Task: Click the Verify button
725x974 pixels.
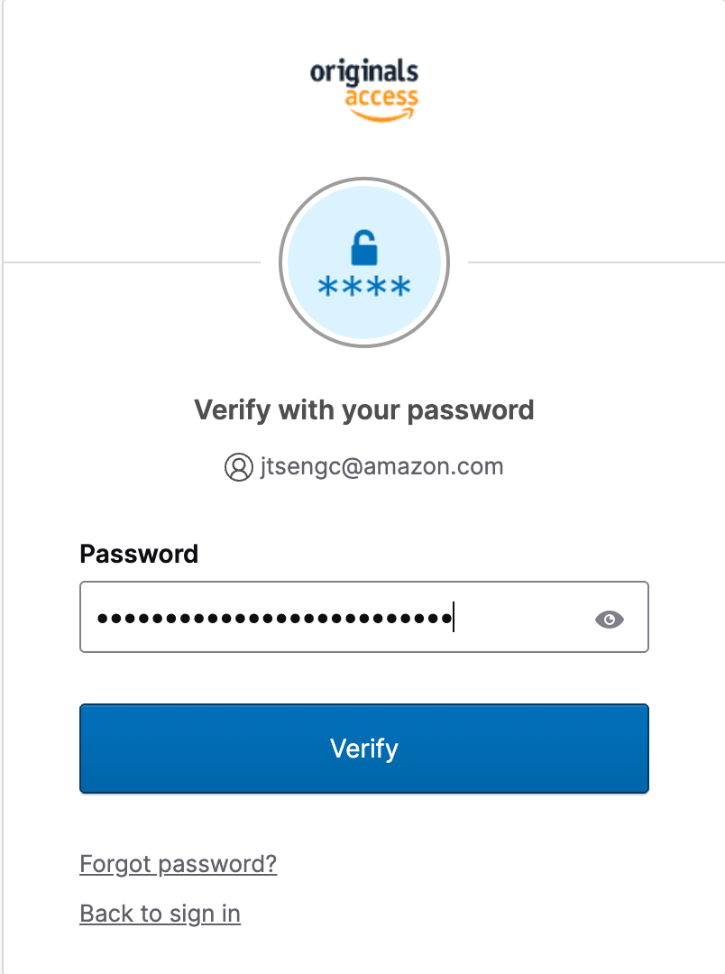Action: click(x=364, y=749)
